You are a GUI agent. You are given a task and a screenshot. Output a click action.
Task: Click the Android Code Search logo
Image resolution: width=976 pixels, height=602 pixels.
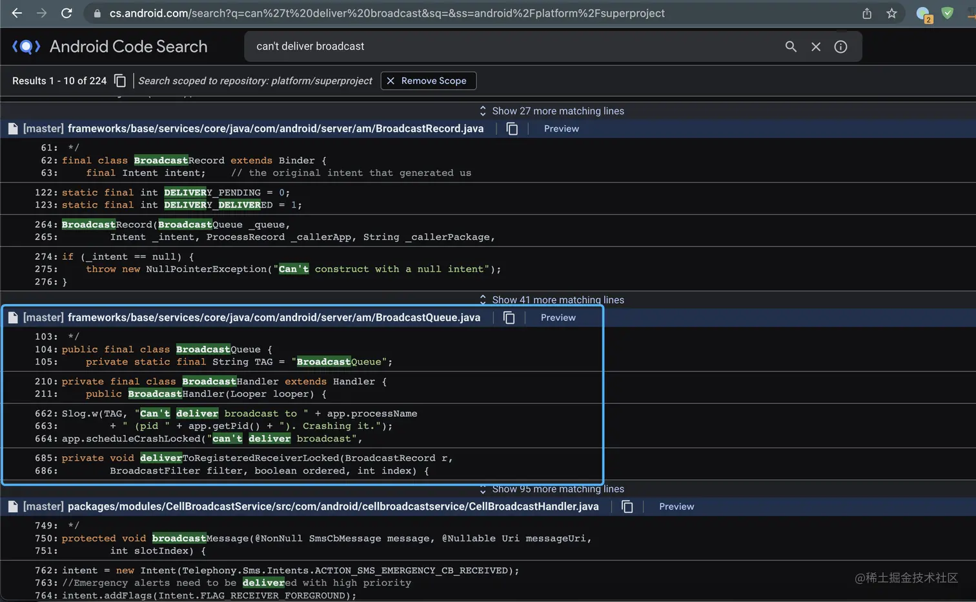[26, 46]
